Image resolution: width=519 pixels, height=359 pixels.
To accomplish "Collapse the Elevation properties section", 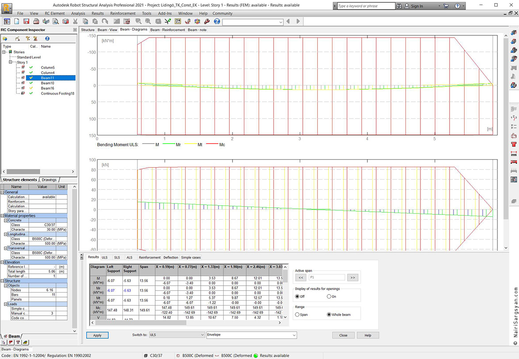I will [2, 262].
